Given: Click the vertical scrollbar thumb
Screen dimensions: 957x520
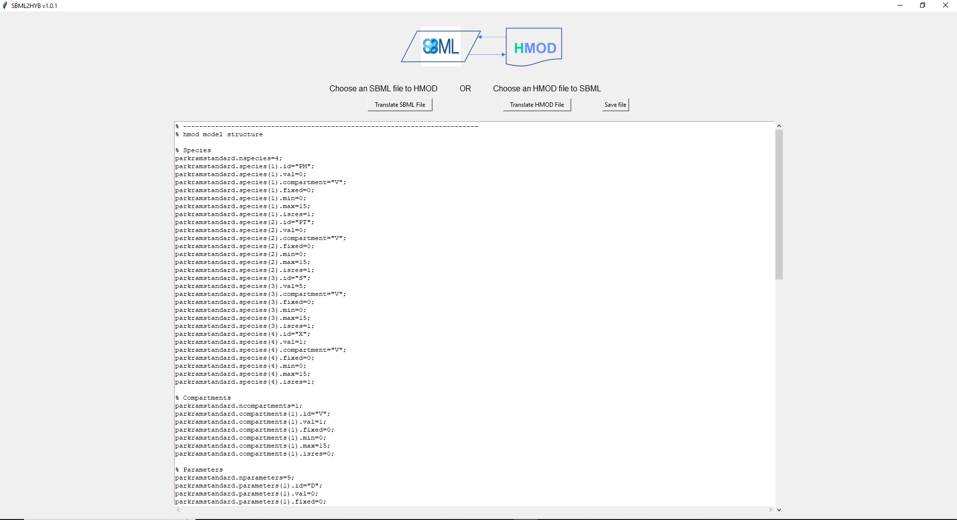Looking at the screenshot, I should (x=779, y=205).
